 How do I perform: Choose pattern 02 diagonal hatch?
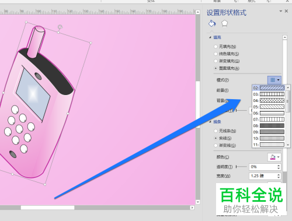[269, 88]
